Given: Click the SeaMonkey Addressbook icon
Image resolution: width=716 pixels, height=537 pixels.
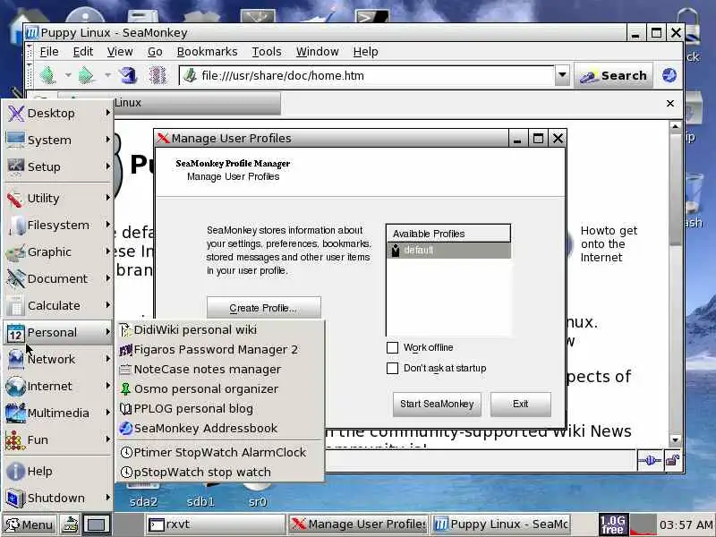Looking at the screenshot, I should (125, 429).
